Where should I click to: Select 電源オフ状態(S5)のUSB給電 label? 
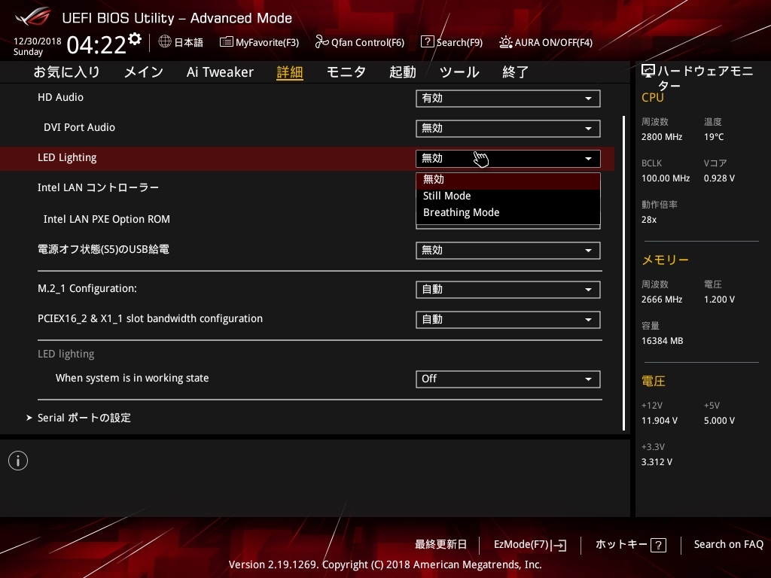103,250
